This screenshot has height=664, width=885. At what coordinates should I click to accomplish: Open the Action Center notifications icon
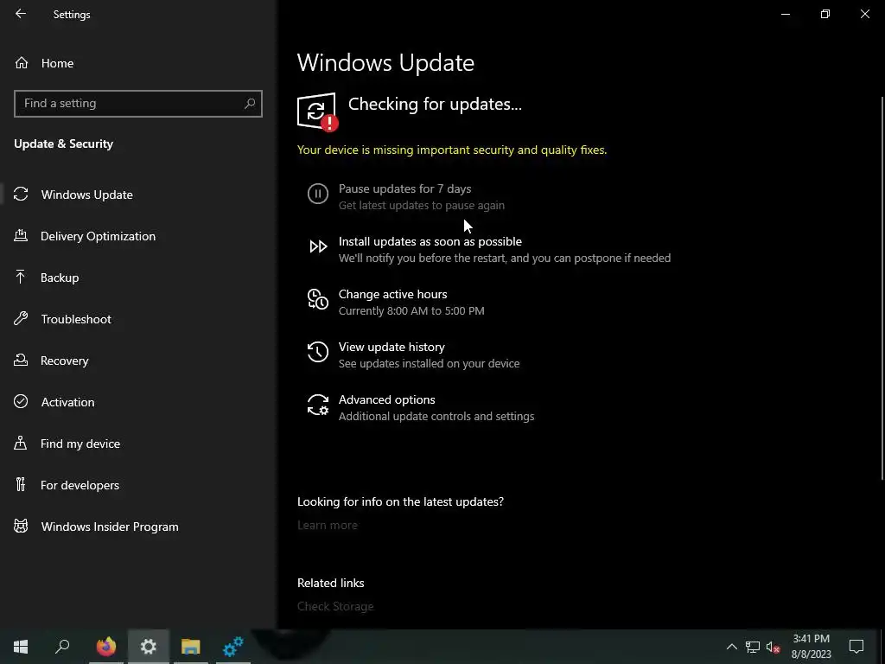[x=856, y=647]
